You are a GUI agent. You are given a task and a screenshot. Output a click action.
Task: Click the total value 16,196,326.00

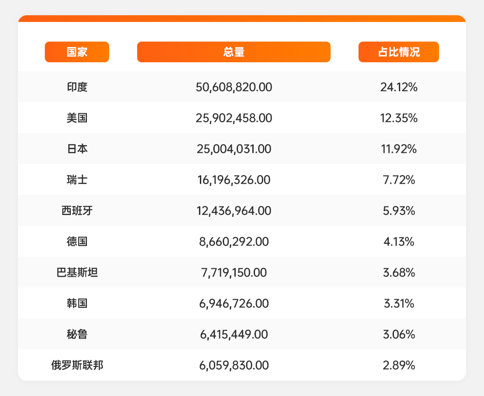click(233, 180)
